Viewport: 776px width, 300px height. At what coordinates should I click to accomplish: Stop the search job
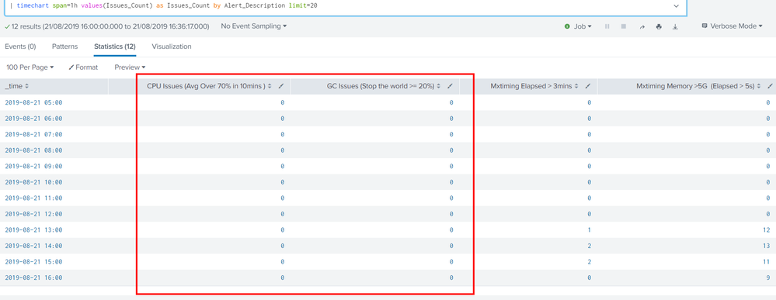(624, 26)
